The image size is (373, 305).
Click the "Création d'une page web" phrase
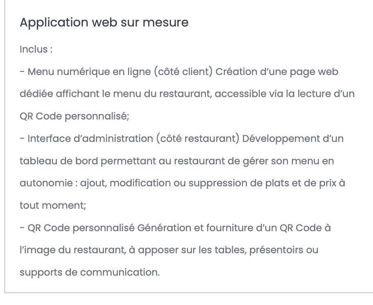277,72
